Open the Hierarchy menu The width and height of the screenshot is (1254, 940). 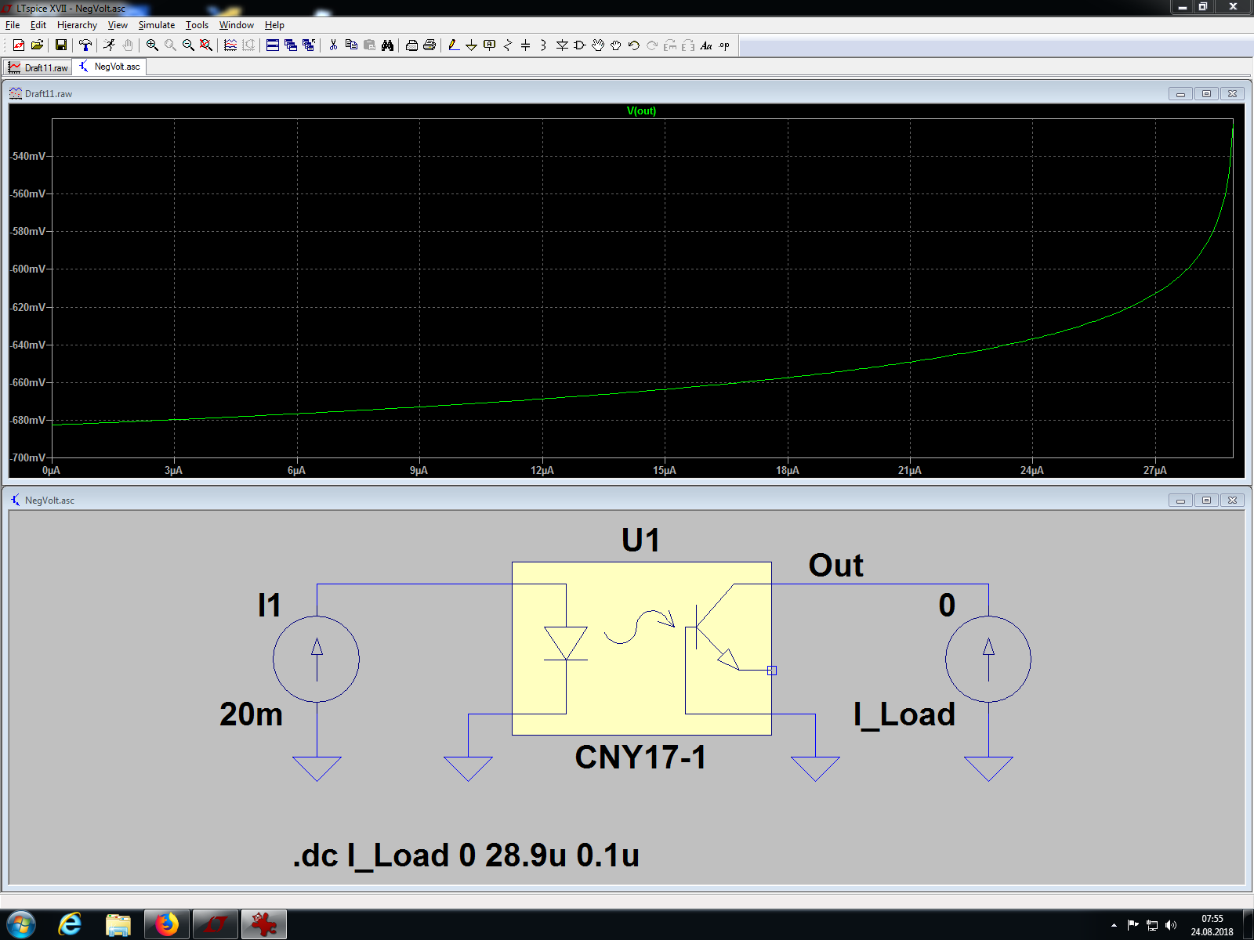pos(77,25)
